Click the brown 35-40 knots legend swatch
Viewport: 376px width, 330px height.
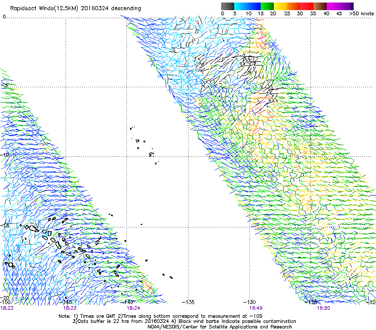320,6
